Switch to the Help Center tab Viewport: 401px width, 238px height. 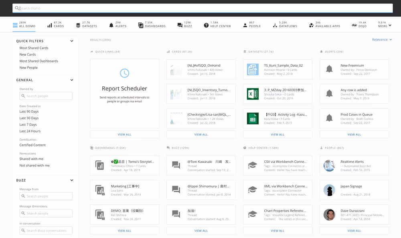pos(217,24)
